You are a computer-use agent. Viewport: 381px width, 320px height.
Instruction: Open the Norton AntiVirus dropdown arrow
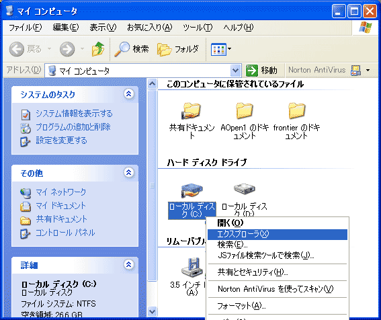click(368, 71)
